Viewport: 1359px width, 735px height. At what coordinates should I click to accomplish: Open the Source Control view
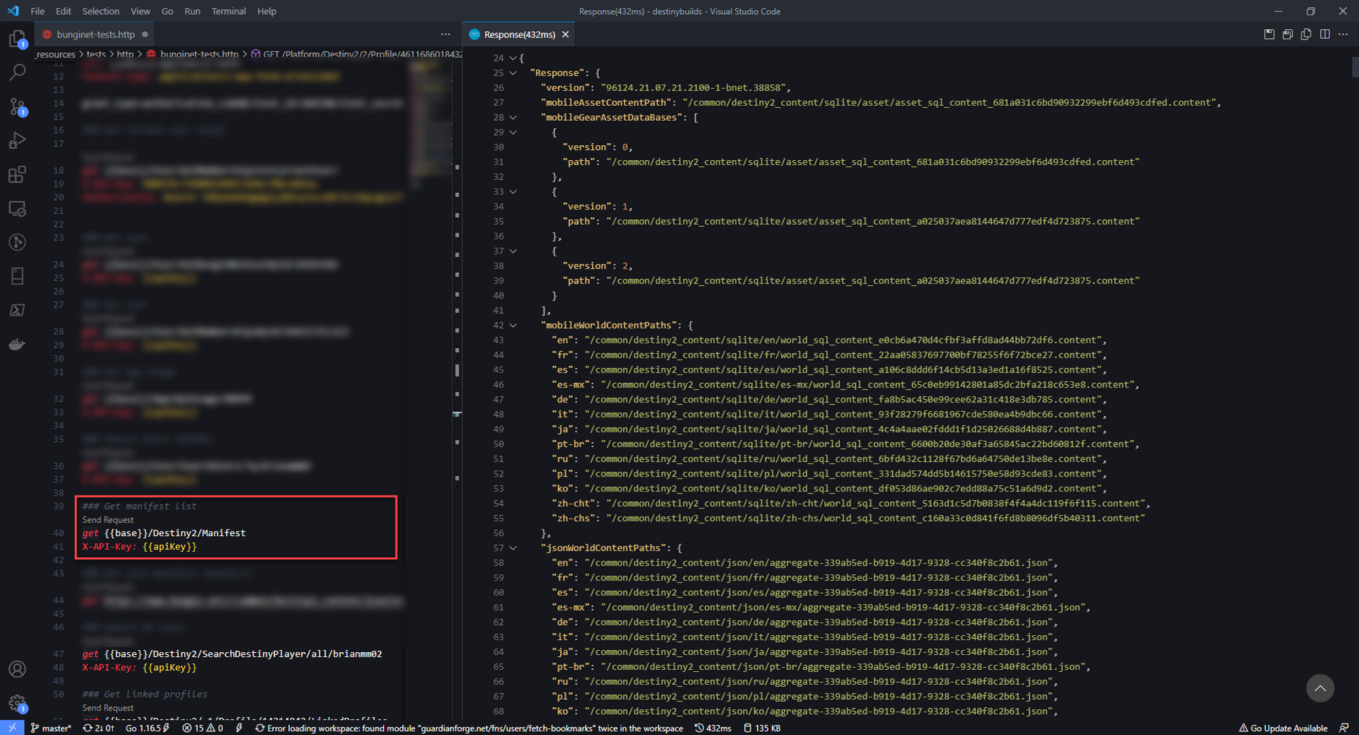pyautogui.click(x=18, y=106)
